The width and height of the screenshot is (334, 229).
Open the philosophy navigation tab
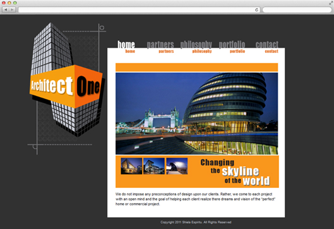[196, 47]
